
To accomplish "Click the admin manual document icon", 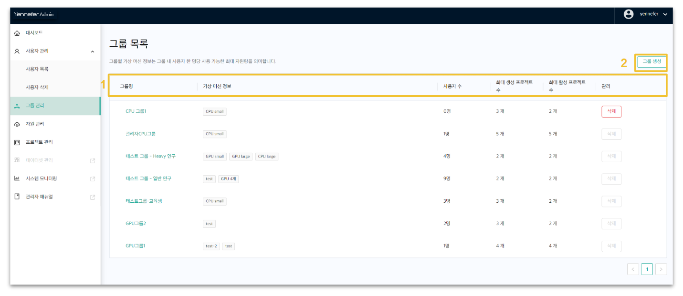I will click(17, 197).
